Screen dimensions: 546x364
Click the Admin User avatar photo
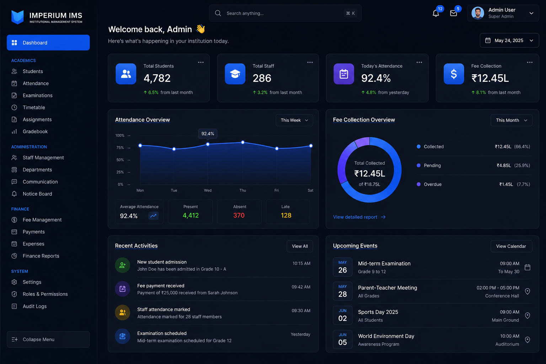pos(478,13)
